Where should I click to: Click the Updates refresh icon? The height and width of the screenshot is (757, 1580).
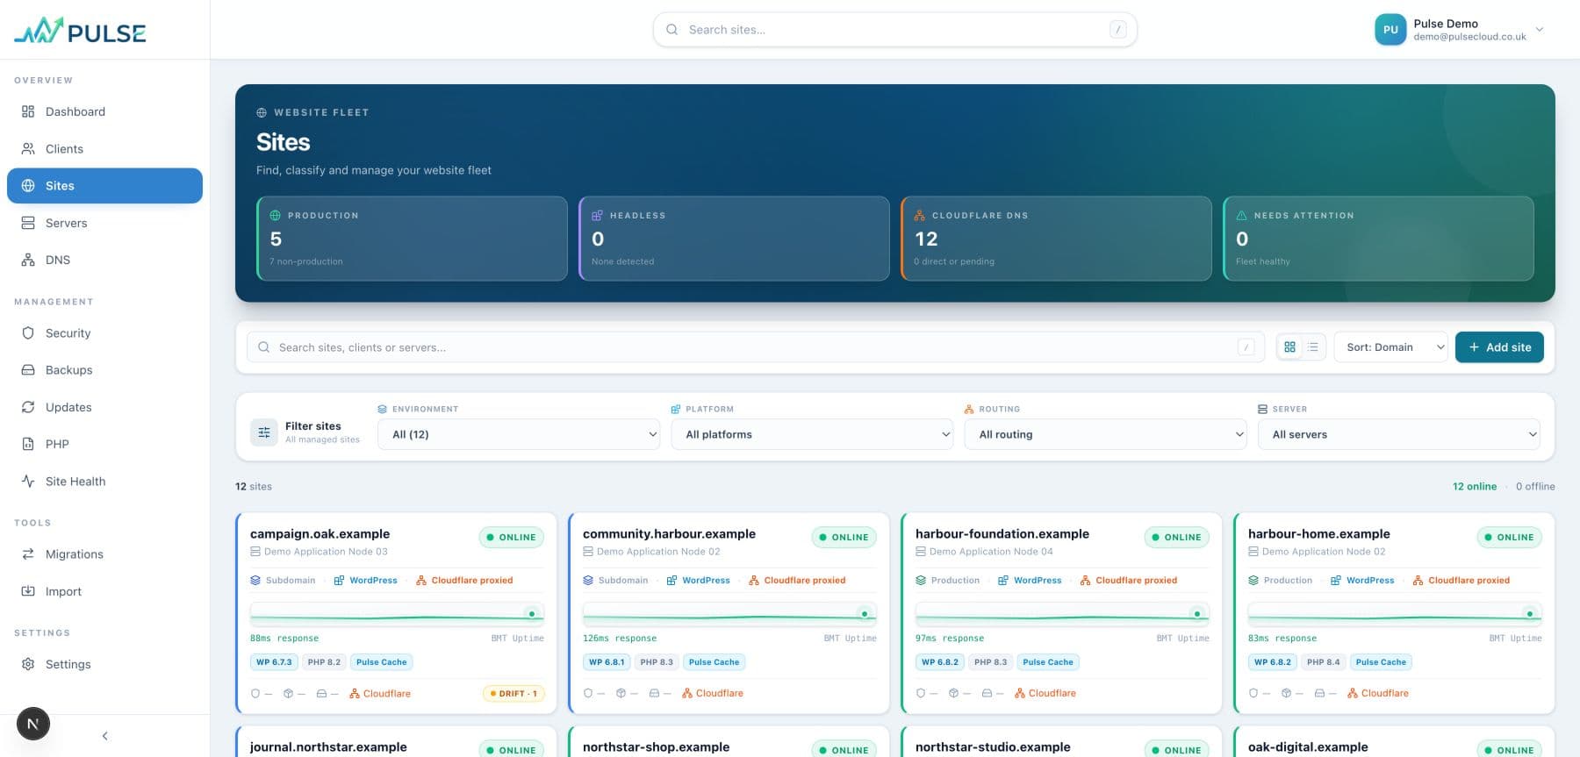click(x=28, y=407)
